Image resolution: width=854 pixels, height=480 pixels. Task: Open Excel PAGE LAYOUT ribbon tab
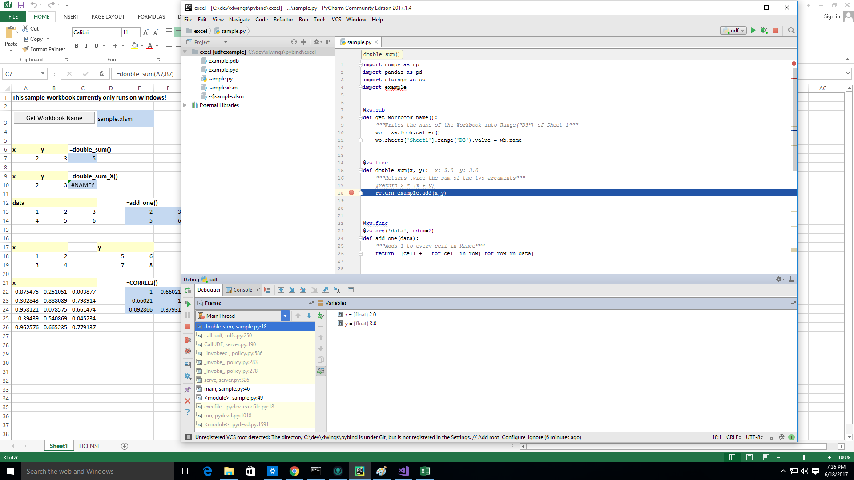(x=108, y=16)
